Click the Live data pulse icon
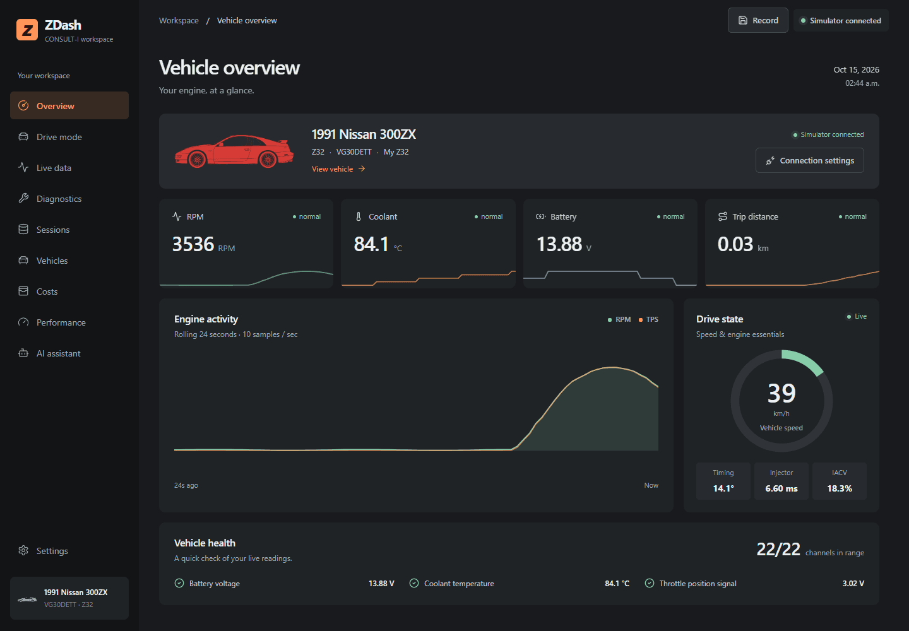The height and width of the screenshot is (631, 909). tap(23, 167)
